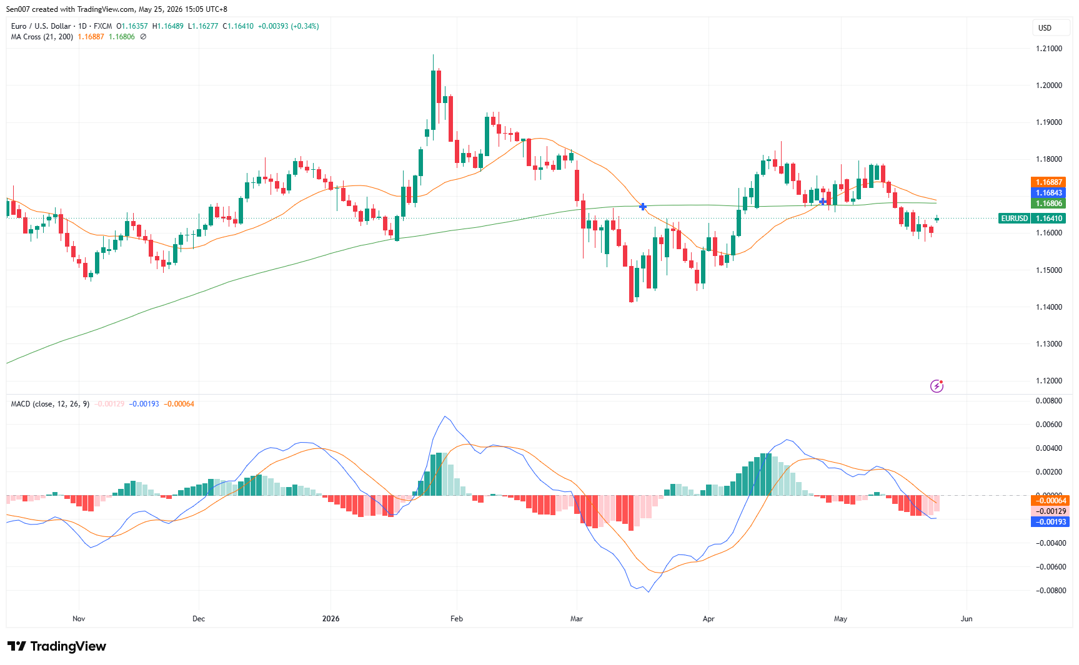Click the 1.20000 price scale label
This screenshot has height=665, width=1079.
click(x=1049, y=86)
